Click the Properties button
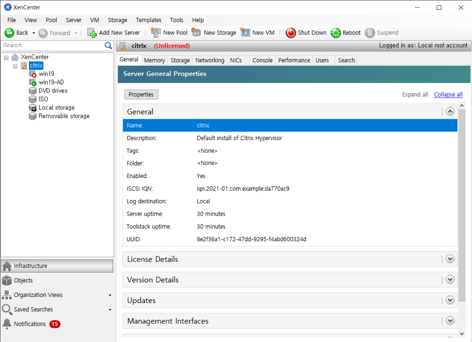This screenshot has width=472, height=342. click(x=141, y=94)
